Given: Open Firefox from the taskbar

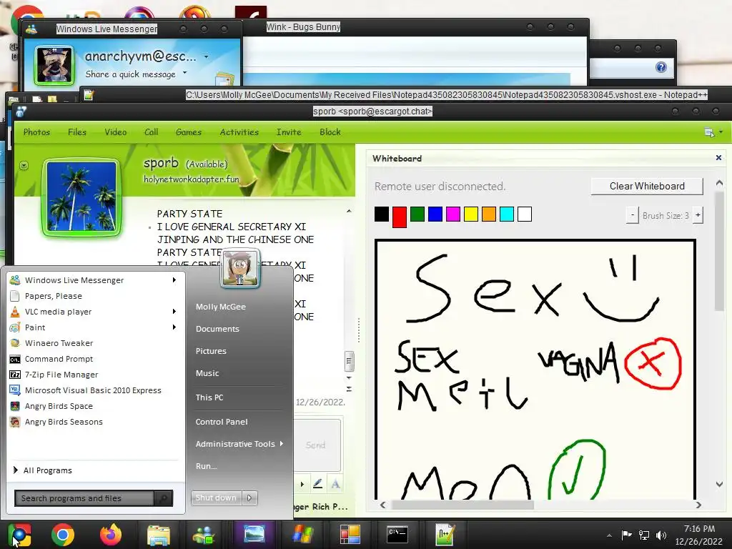Looking at the screenshot, I should pos(111,535).
